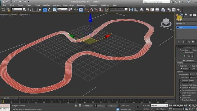Click the ViewCube in the viewport
The height and width of the screenshot is (111, 197).
click(x=166, y=22)
